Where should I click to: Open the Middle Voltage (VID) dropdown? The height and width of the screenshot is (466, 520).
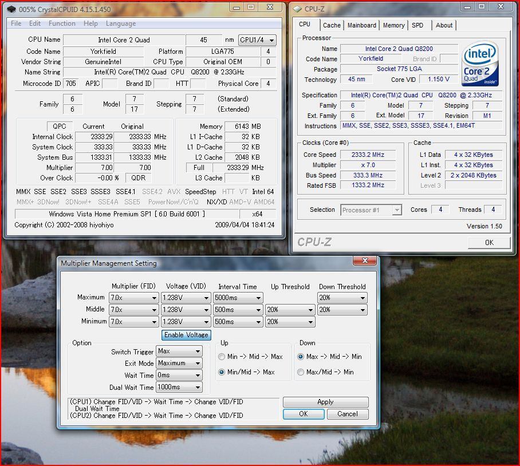[186, 310]
